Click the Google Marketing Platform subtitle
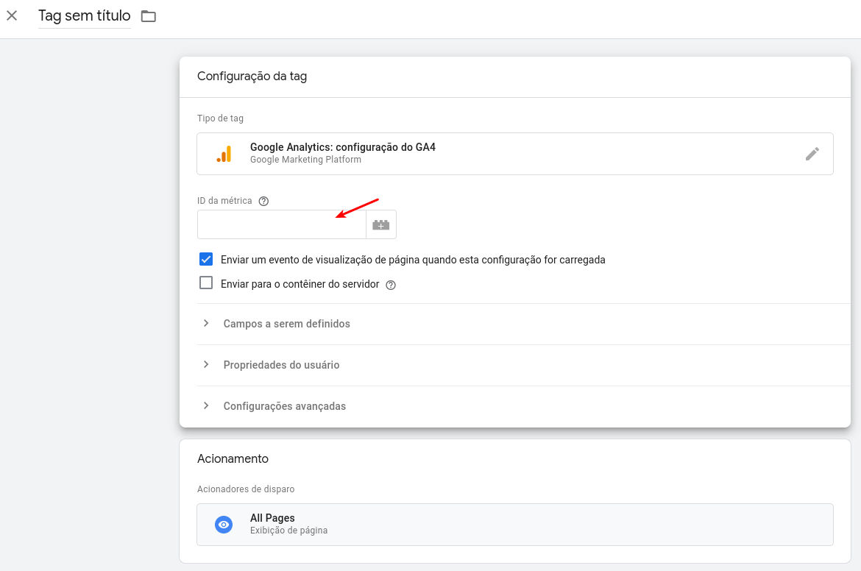The height and width of the screenshot is (571, 861). [306, 160]
